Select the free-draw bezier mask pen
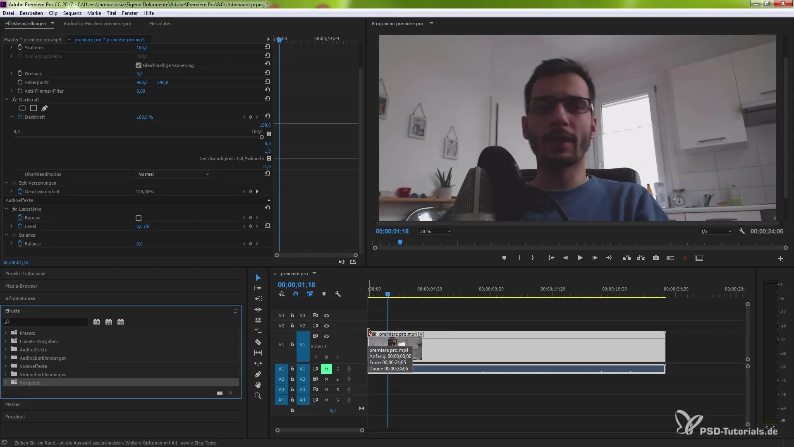The width and height of the screenshot is (794, 447). point(44,108)
